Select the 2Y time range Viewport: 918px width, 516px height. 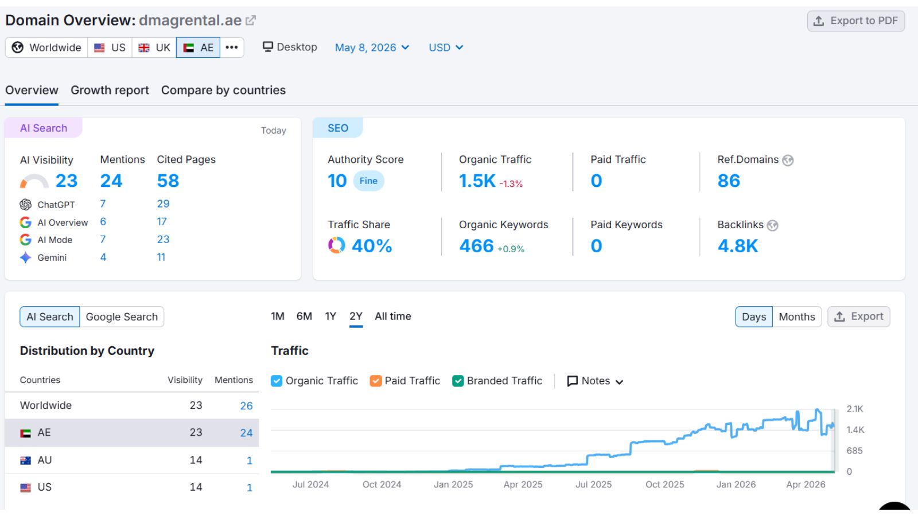356,316
